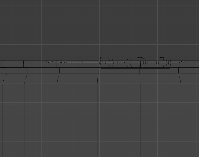Select the left blue vertical line
The image size is (199, 157).
[x=87, y=78]
